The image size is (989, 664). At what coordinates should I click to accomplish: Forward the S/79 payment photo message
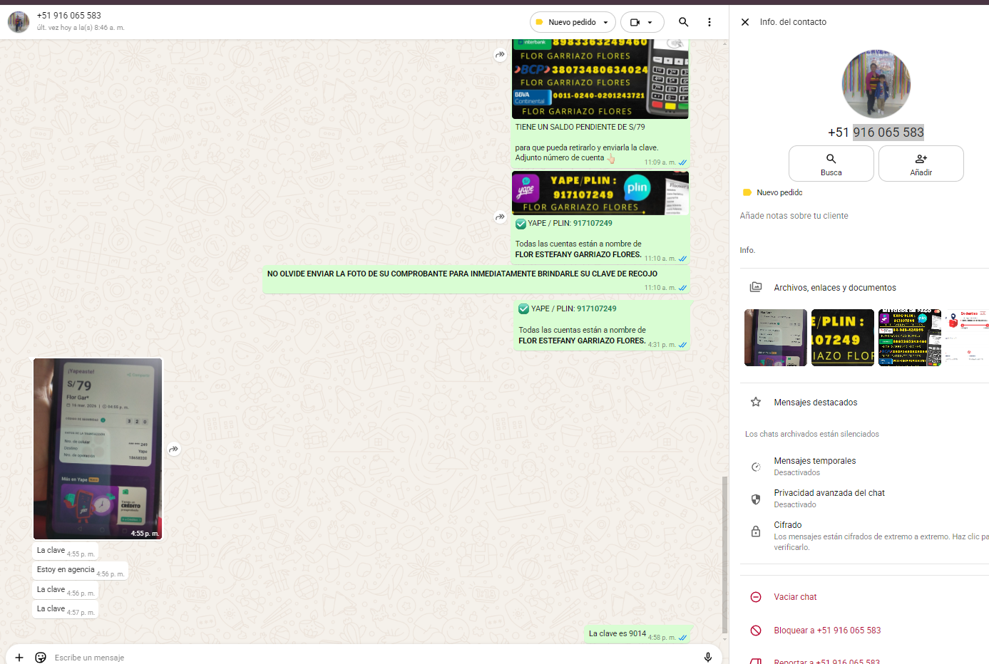click(x=173, y=450)
